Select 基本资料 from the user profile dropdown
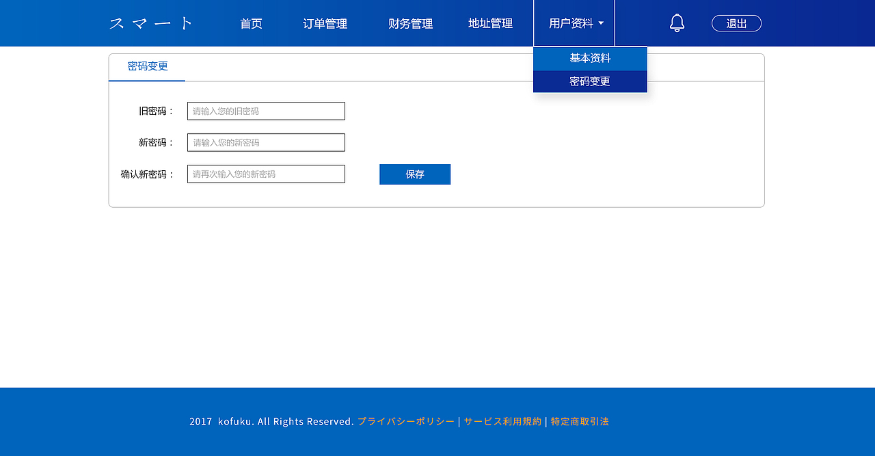 (x=589, y=58)
